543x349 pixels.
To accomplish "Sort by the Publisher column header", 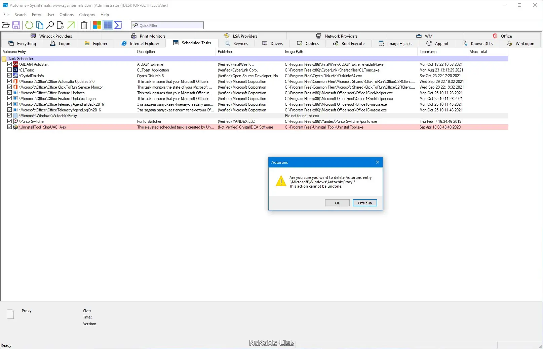I will tap(249, 52).
